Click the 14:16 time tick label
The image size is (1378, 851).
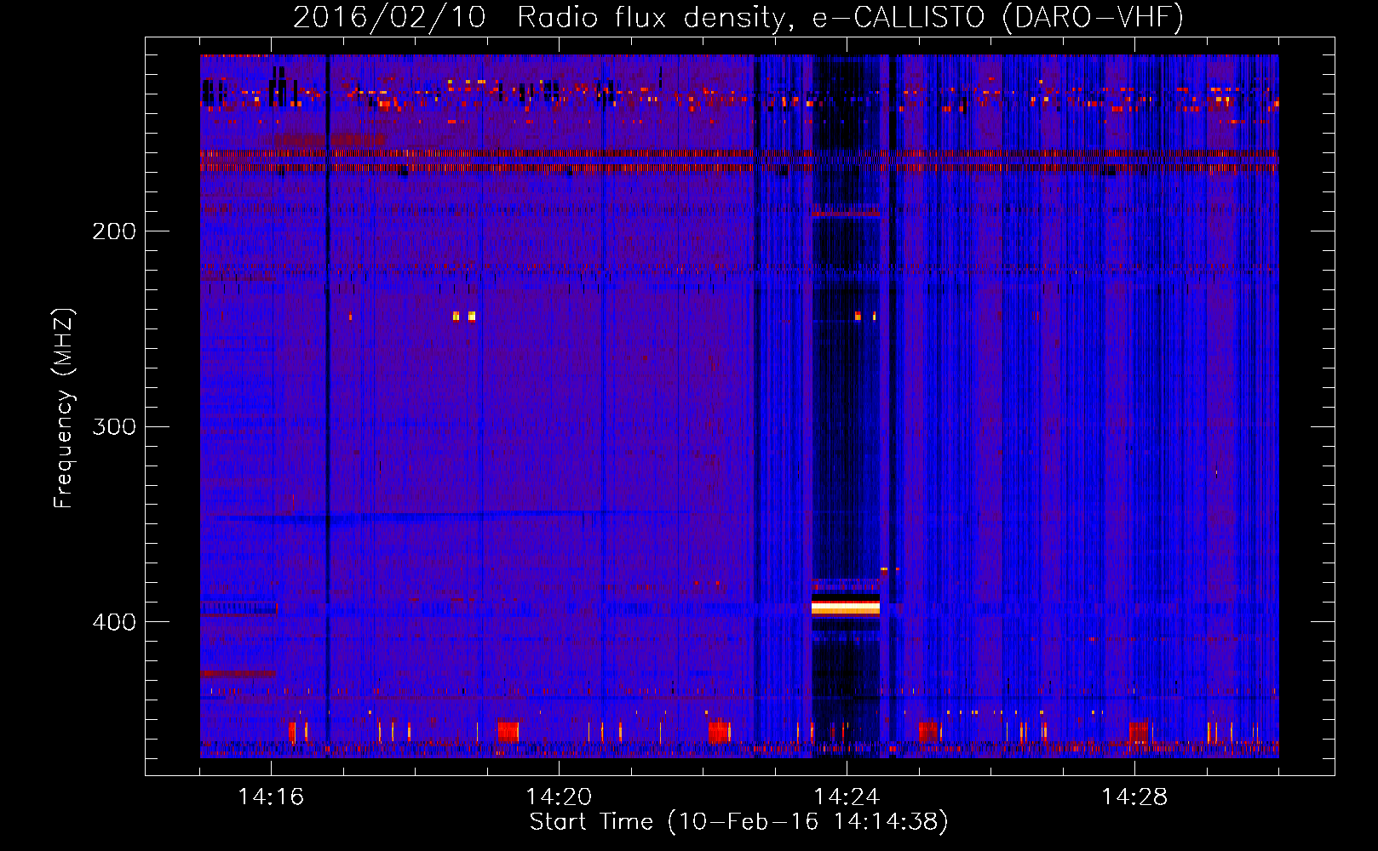pyautogui.click(x=271, y=797)
